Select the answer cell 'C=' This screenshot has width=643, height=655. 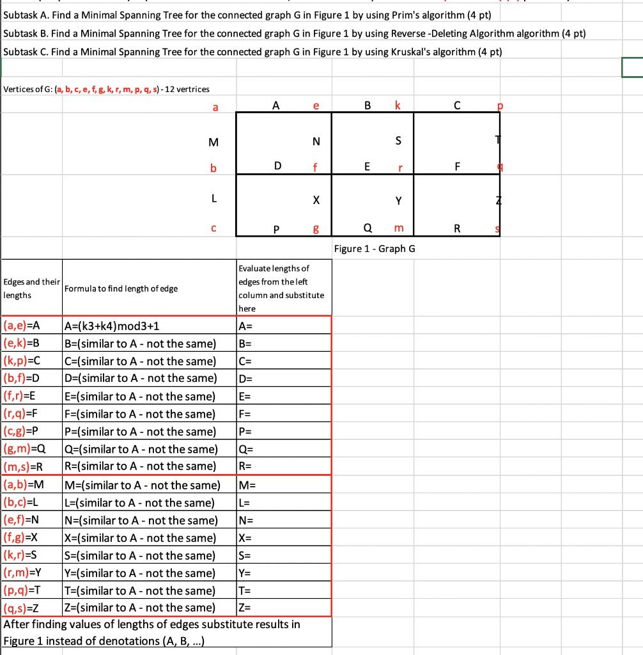tap(284, 361)
